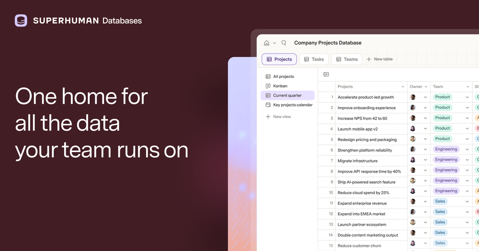
Task: Click the calendar icon beside Key projects calendar
Action: click(268, 105)
